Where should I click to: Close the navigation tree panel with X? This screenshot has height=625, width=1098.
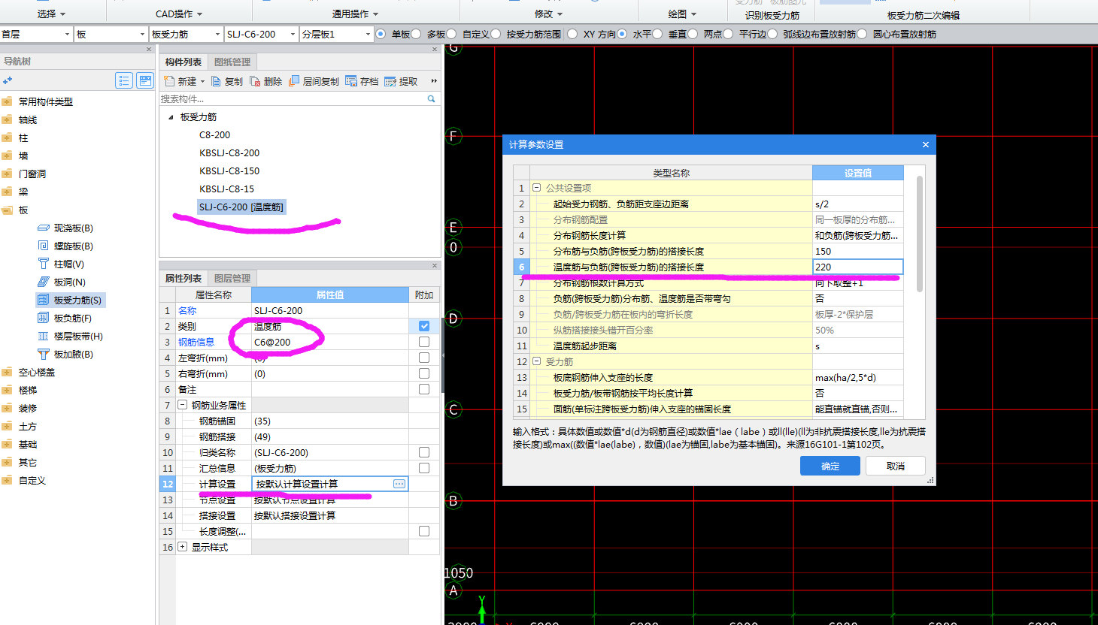149,50
